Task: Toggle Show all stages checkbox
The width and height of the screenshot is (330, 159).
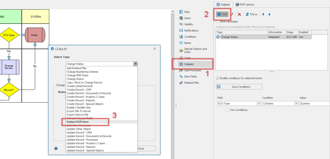Action: click(x=218, y=22)
